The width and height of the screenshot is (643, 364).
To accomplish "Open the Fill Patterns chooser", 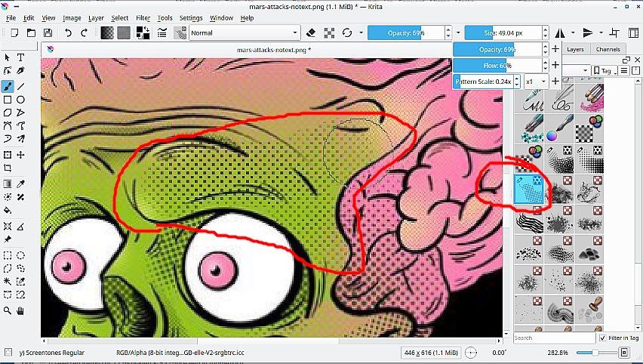I will coord(124,32).
